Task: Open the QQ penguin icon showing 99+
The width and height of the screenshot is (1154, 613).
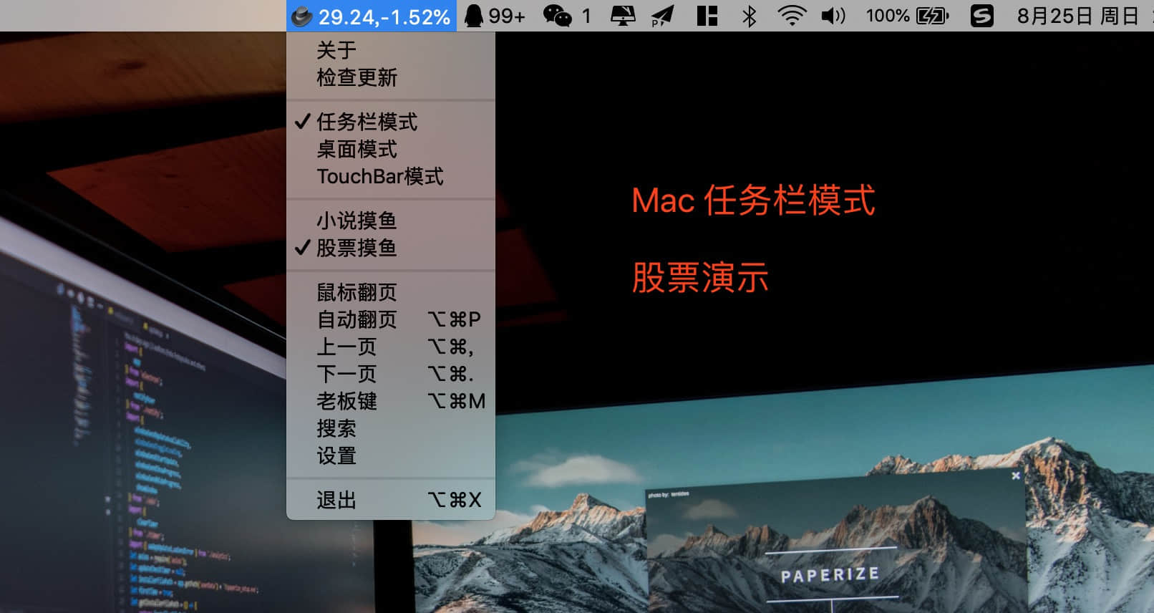Action: coord(495,16)
